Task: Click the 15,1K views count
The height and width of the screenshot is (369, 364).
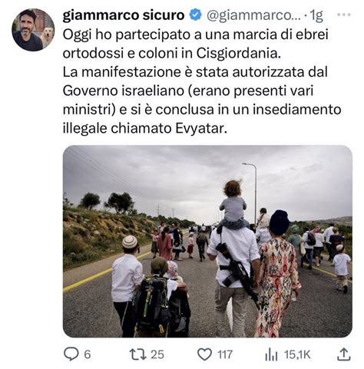Action: (297, 354)
